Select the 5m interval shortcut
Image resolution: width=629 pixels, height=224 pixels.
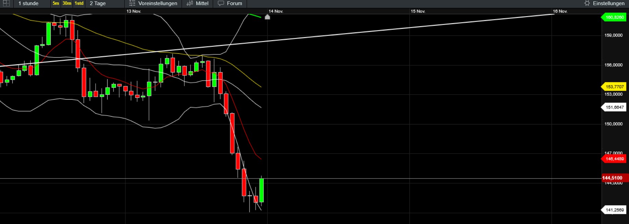click(56, 3)
